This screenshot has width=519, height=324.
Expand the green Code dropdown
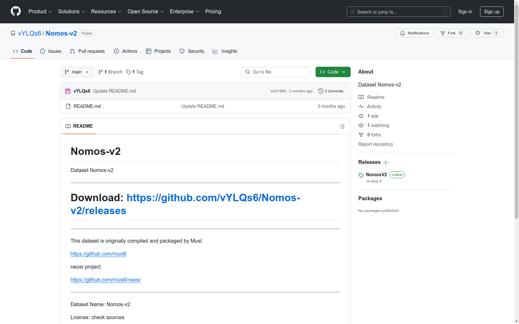333,72
